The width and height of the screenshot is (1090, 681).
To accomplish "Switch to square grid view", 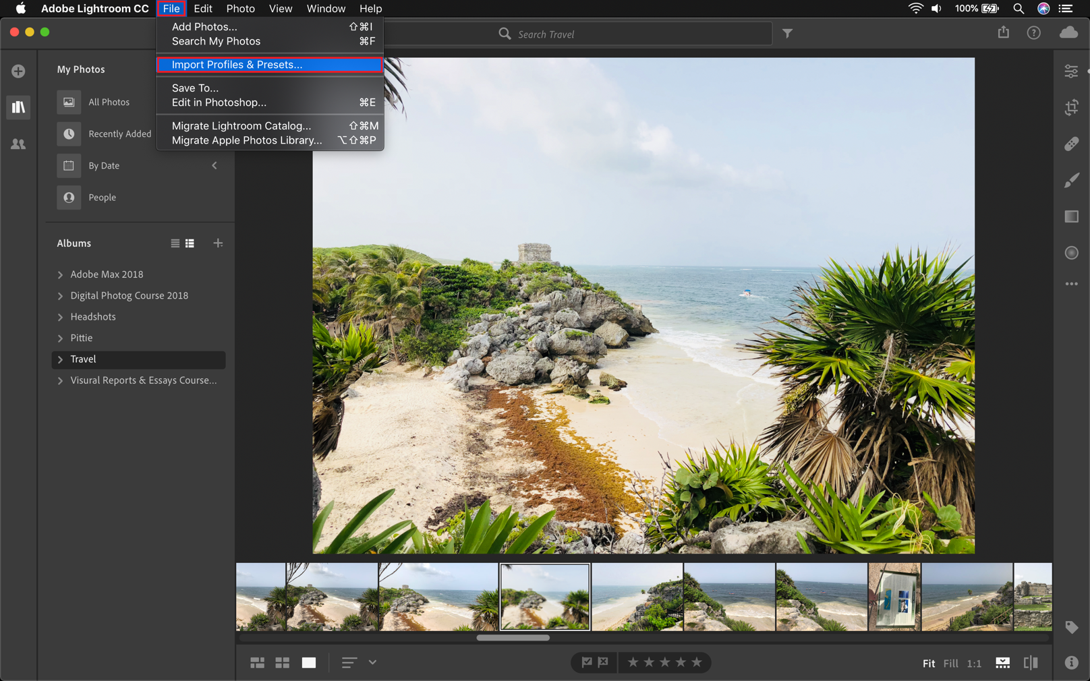I will [x=283, y=663].
